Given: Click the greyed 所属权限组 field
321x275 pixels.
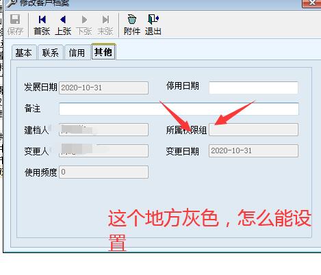Looking at the screenshot, I should (x=253, y=129).
